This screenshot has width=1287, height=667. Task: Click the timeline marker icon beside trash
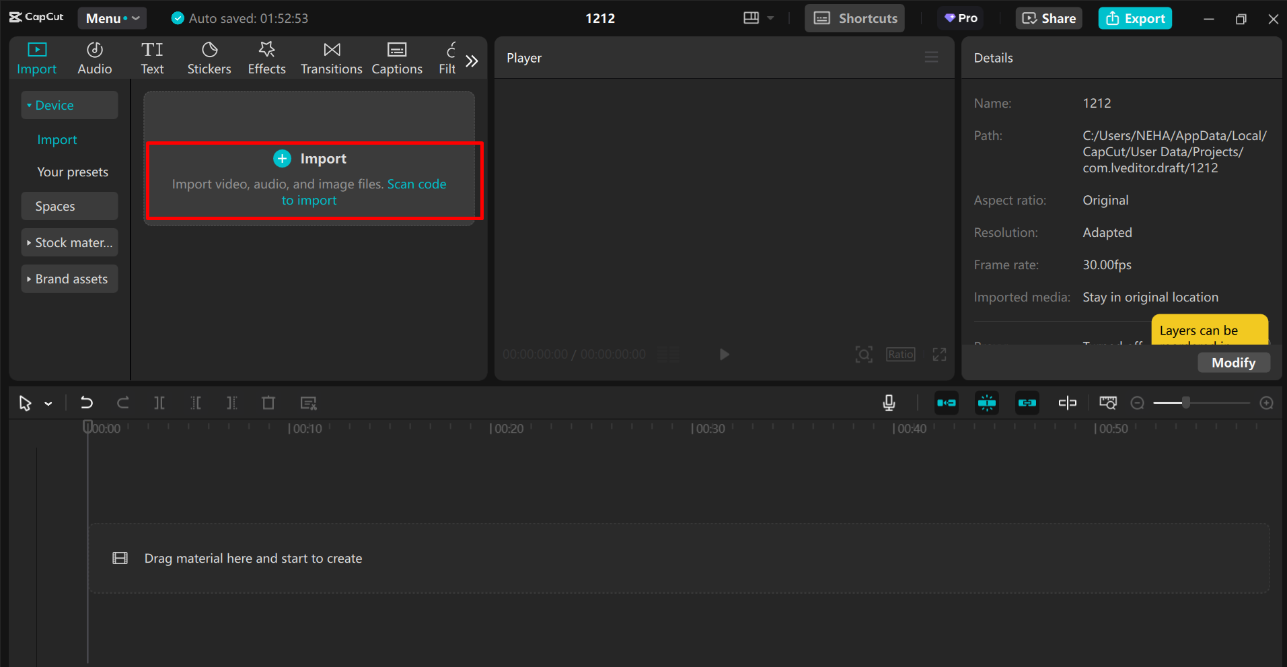[x=308, y=403]
